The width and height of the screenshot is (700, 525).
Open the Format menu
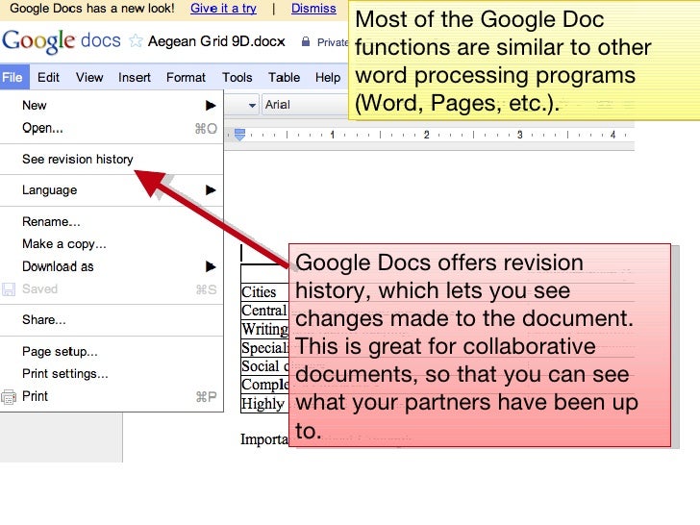click(x=186, y=77)
